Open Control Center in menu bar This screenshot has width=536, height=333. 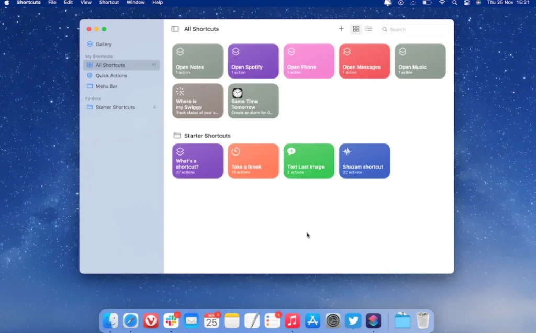coord(466,3)
